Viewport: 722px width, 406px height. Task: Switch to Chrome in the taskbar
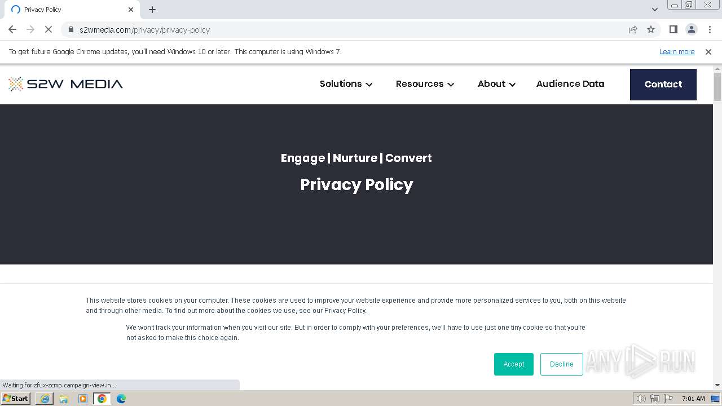[x=102, y=399]
